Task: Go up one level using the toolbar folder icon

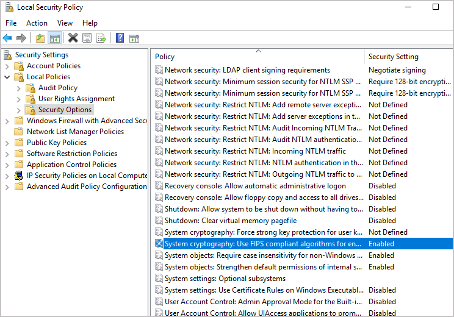Action: click(40, 38)
